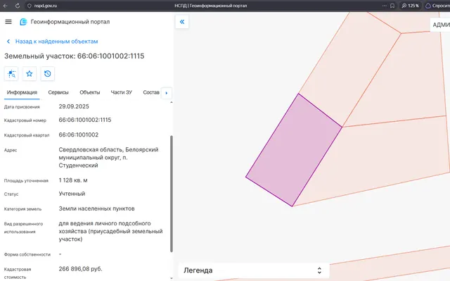
Task: Open the browser more options ellipsis
Action: (385, 6)
